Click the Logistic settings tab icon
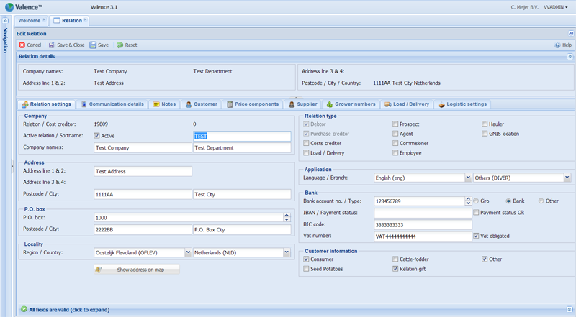 click(441, 104)
